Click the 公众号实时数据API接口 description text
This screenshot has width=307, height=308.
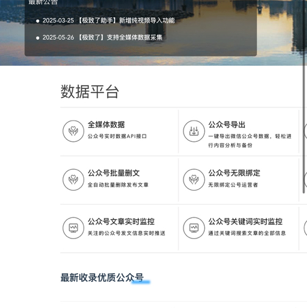pyautogui.click(x=117, y=136)
